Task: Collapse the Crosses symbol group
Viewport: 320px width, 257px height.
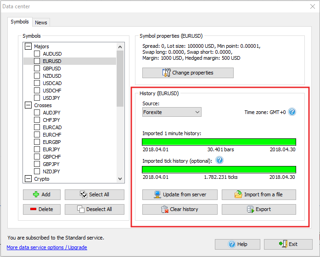Action: pyautogui.click(x=28, y=105)
